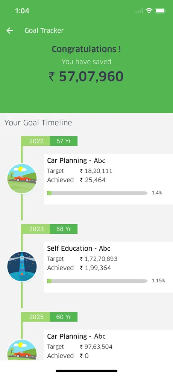
Task: Tap the Goal Tracker page title
Action: 44,31
